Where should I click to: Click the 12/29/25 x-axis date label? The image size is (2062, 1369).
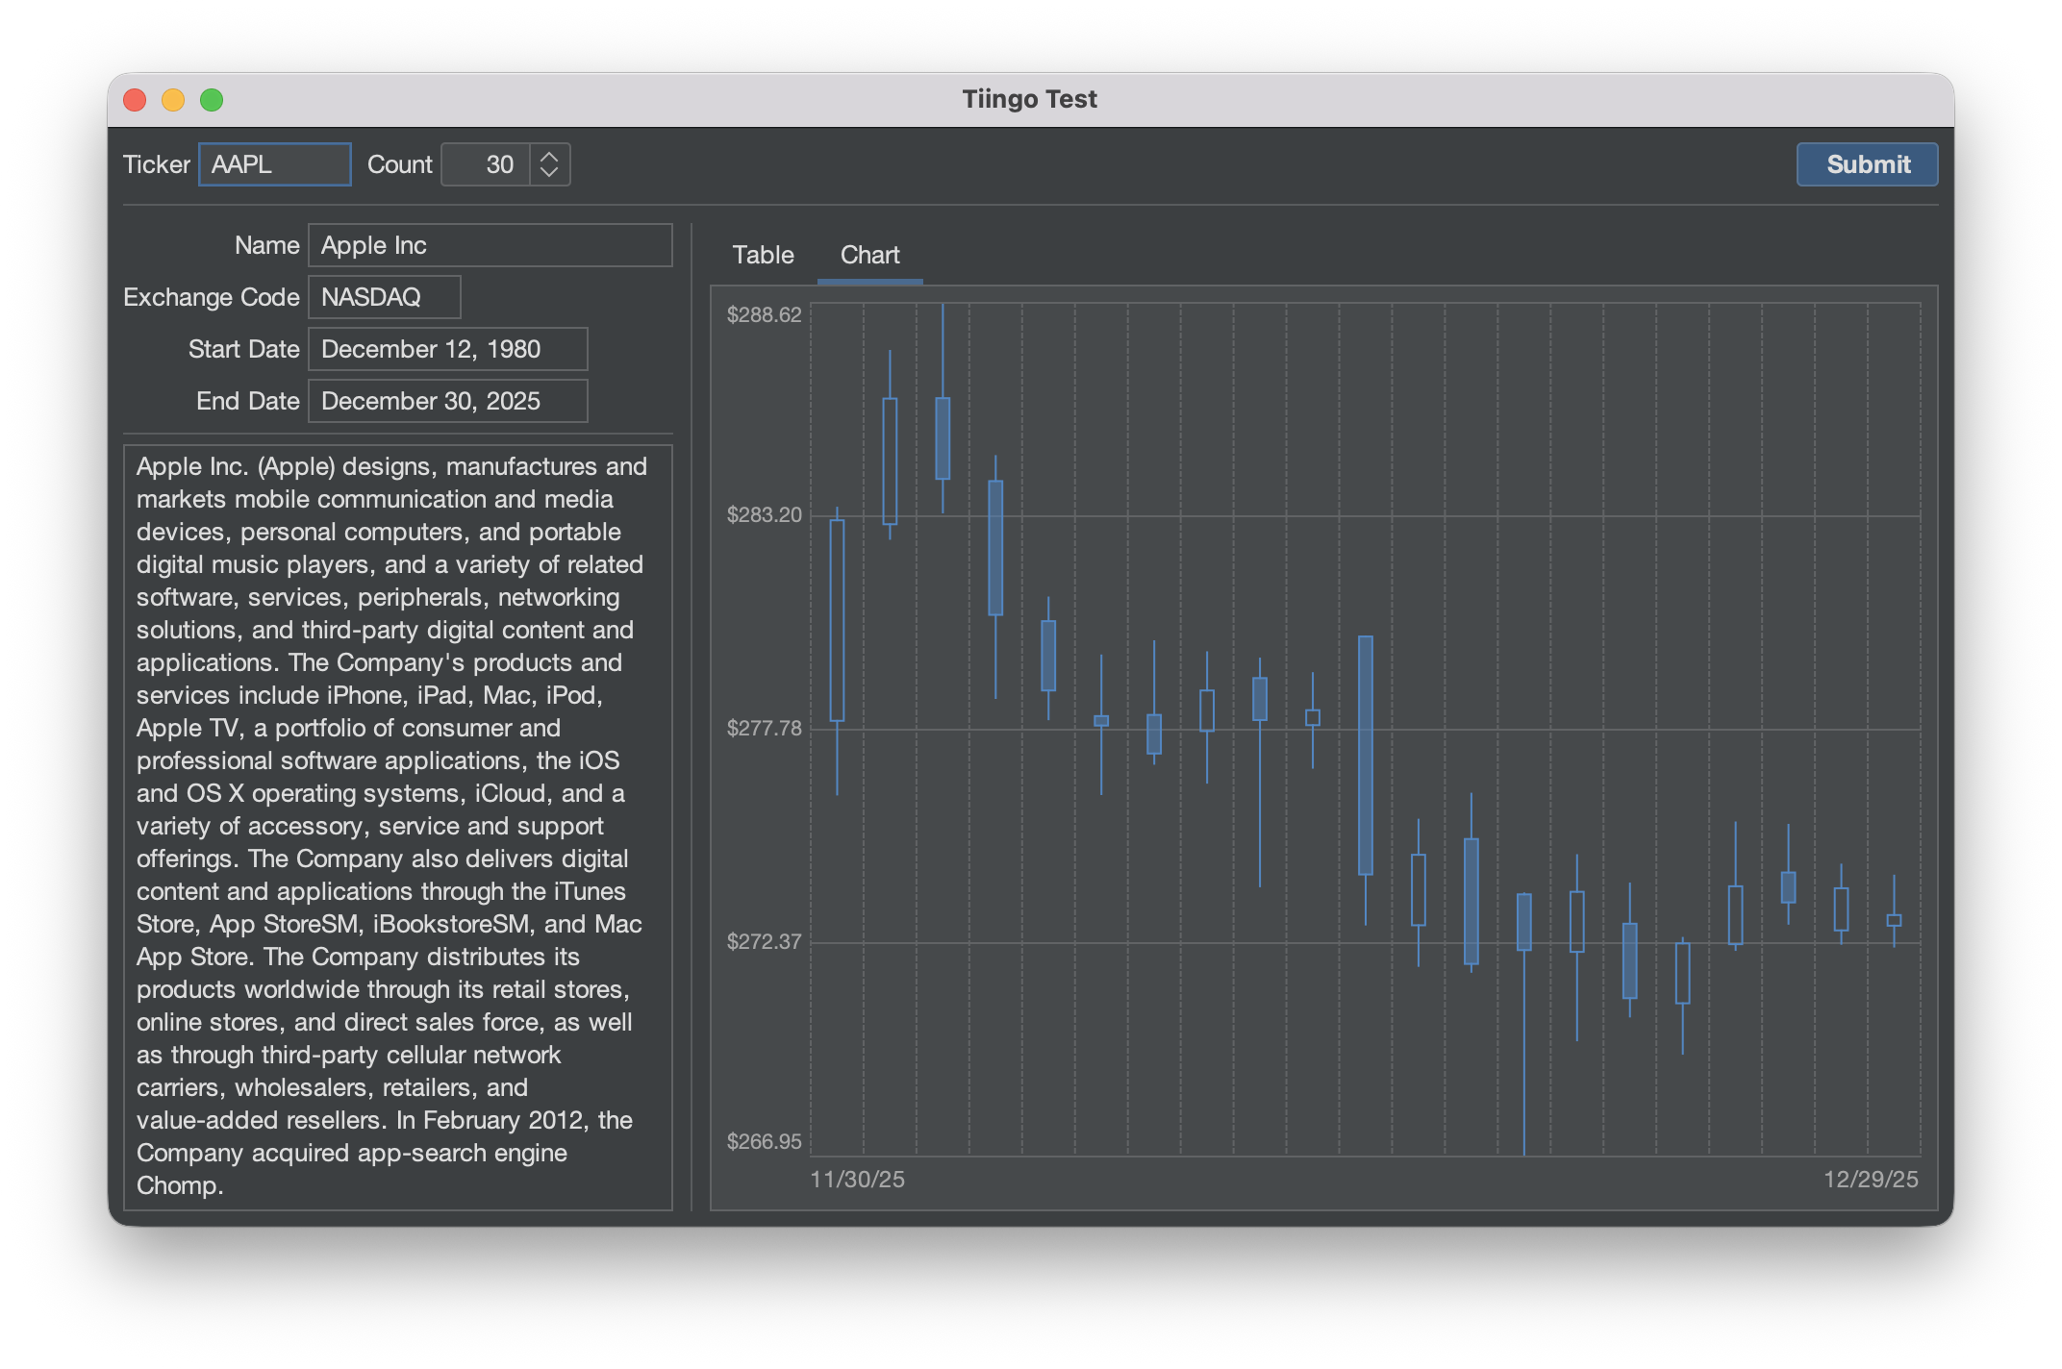1871,1180
